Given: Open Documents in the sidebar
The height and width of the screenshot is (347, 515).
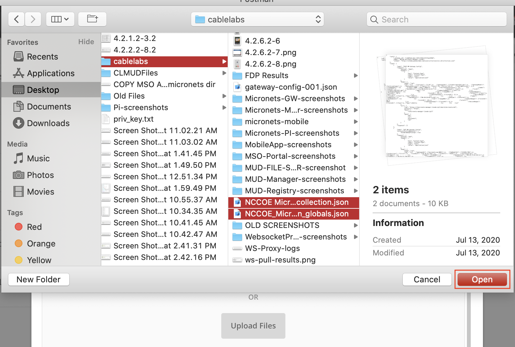Looking at the screenshot, I should (42, 107).
